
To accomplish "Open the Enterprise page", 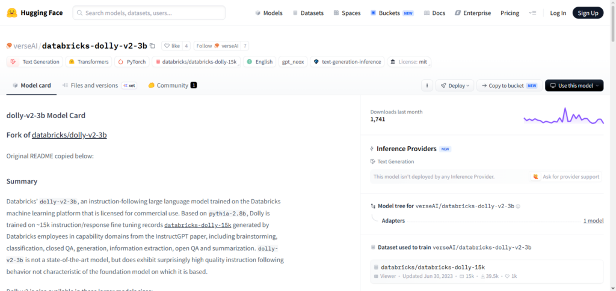I will 473,13.
